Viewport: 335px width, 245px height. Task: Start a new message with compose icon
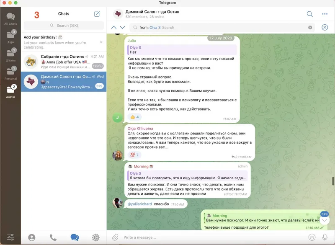pos(97,13)
